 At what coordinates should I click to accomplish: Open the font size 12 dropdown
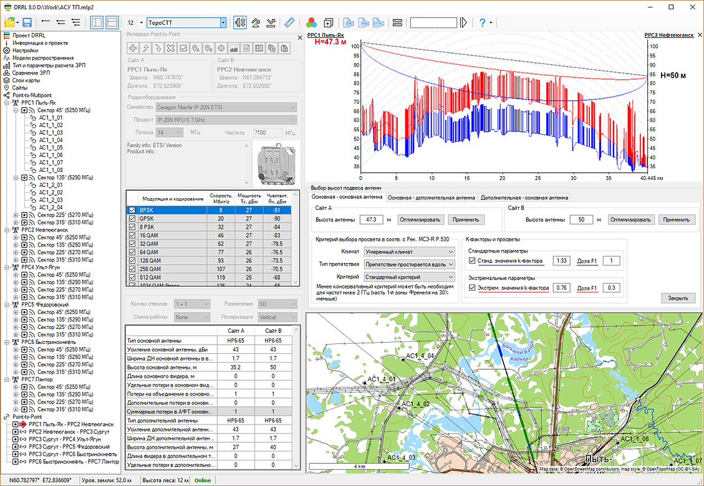141,22
